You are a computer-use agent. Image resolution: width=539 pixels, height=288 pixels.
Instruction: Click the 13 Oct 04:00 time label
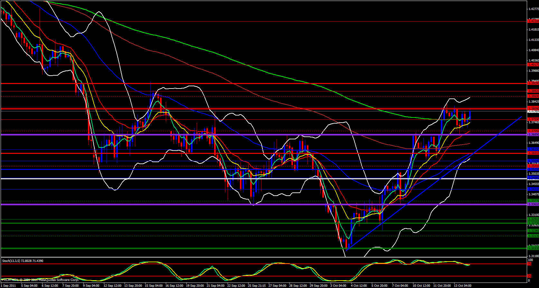click(463, 285)
